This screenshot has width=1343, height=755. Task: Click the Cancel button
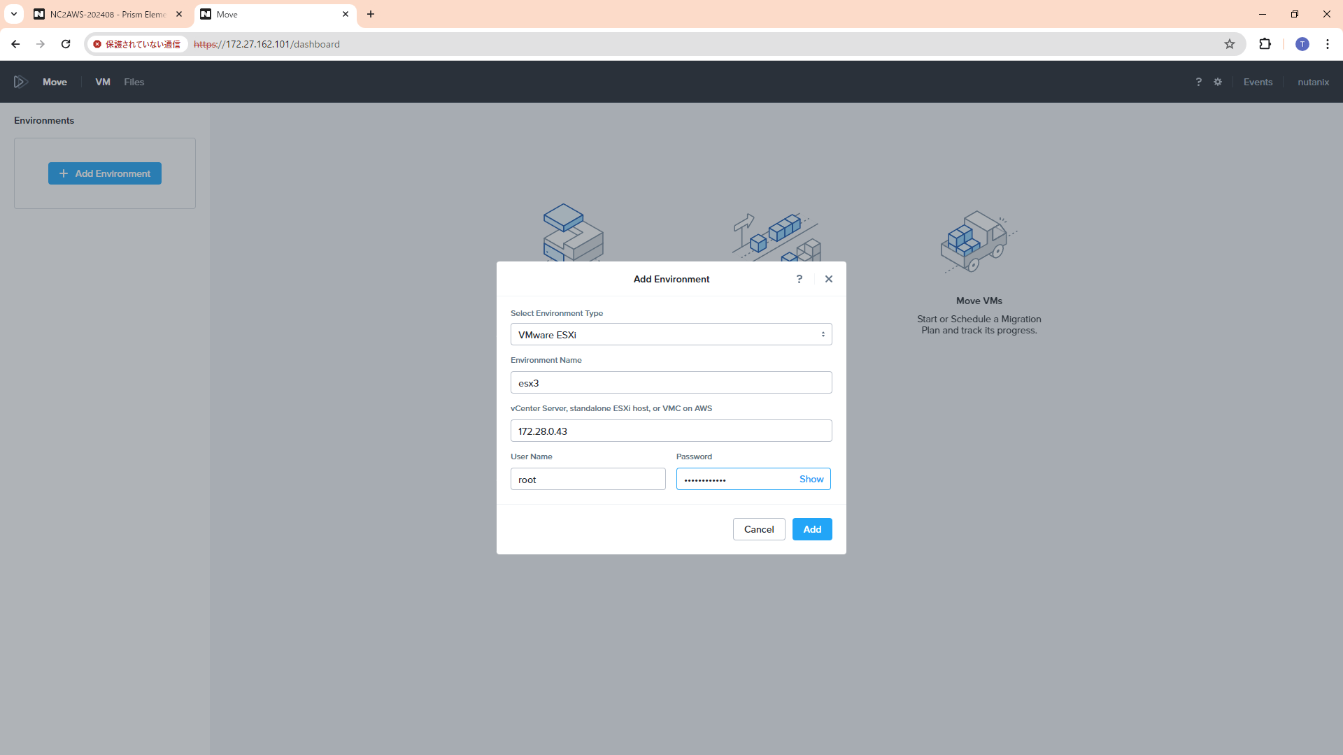click(x=758, y=529)
